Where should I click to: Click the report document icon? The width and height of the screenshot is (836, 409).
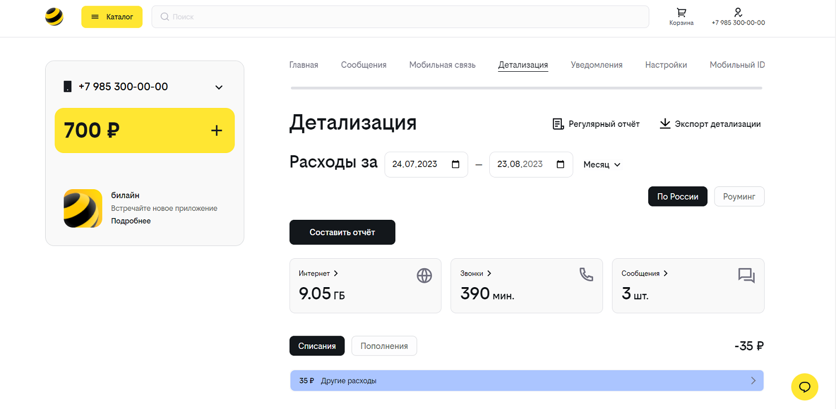coord(558,124)
